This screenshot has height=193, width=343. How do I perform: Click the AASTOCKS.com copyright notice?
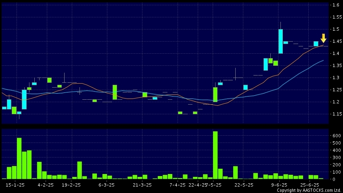[309, 190]
